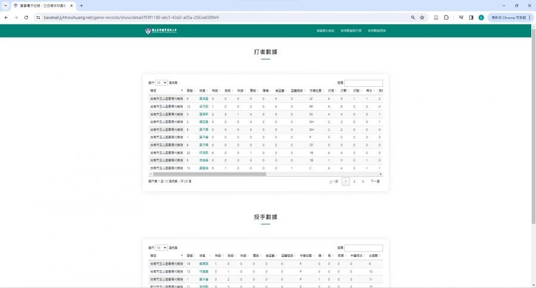Sort batter table by jersey number column

191,90
